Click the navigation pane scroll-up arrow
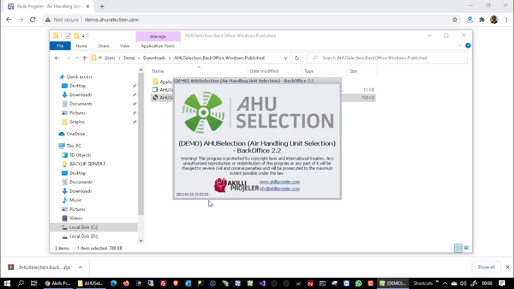 [141, 70]
